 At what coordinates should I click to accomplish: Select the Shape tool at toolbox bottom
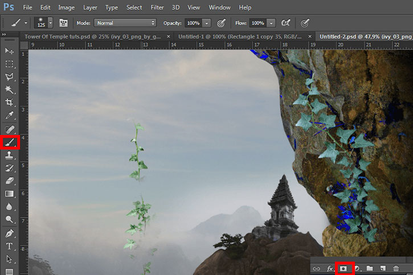point(10,272)
